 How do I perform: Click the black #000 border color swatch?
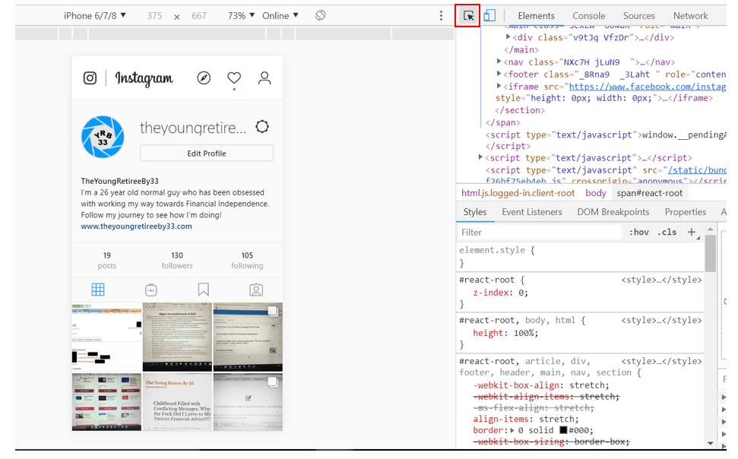(563, 430)
